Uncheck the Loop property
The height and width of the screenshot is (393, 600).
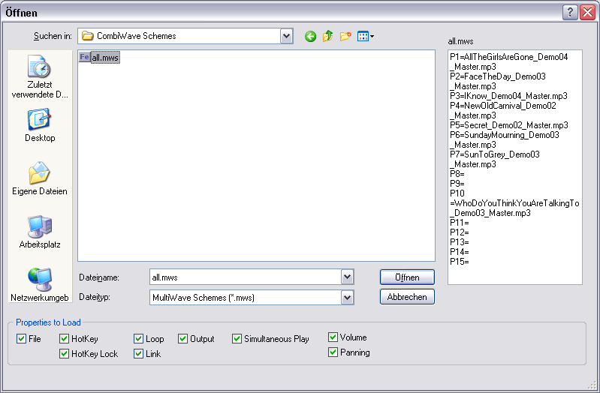tap(139, 339)
